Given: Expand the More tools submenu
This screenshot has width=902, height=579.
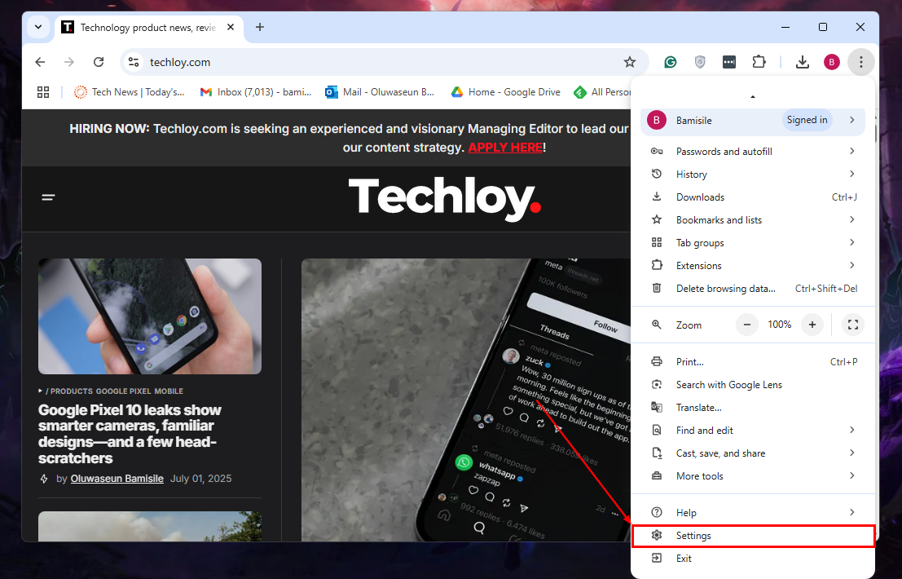Looking at the screenshot, I should click(752, 476).
